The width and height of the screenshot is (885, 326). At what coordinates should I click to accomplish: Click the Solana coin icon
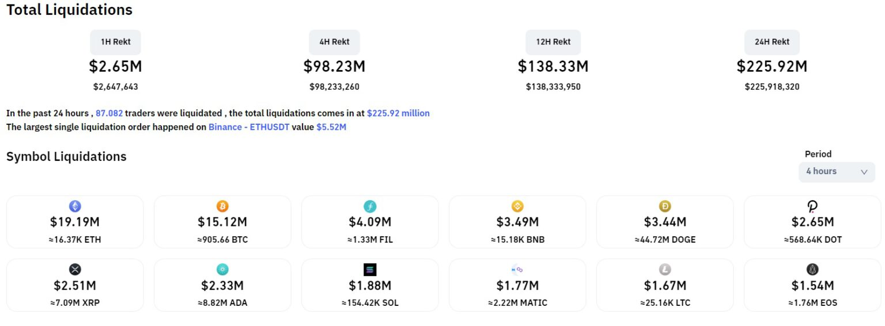(x=370, y=269)
